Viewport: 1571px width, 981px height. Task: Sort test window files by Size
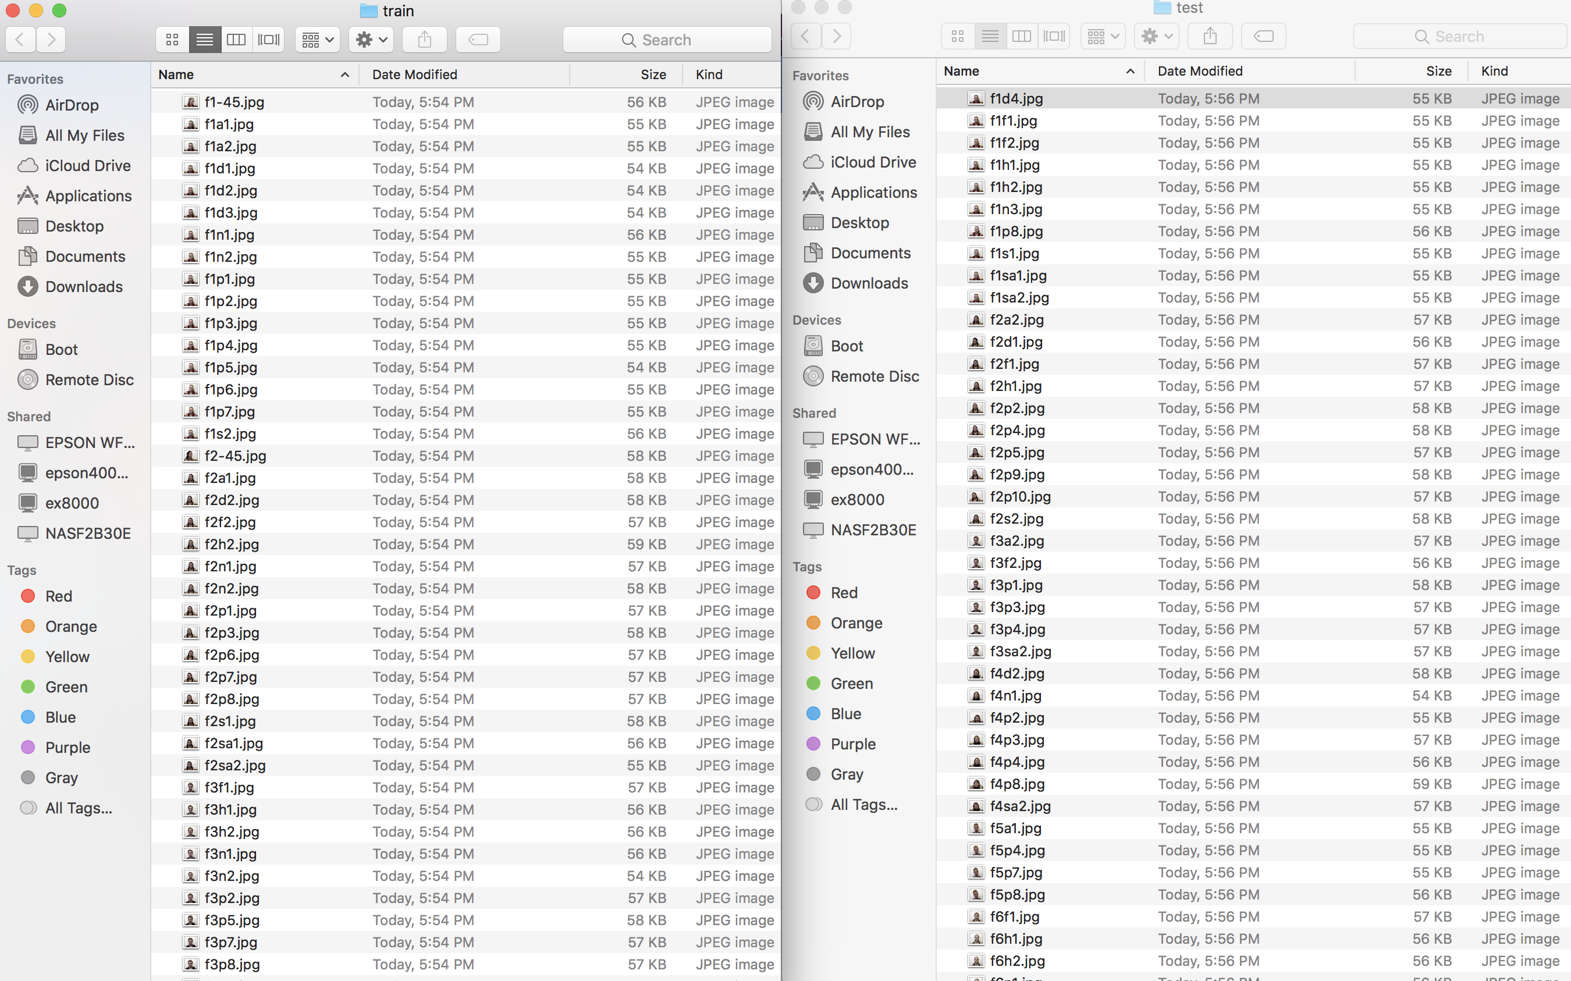[x=1437, y=72]
